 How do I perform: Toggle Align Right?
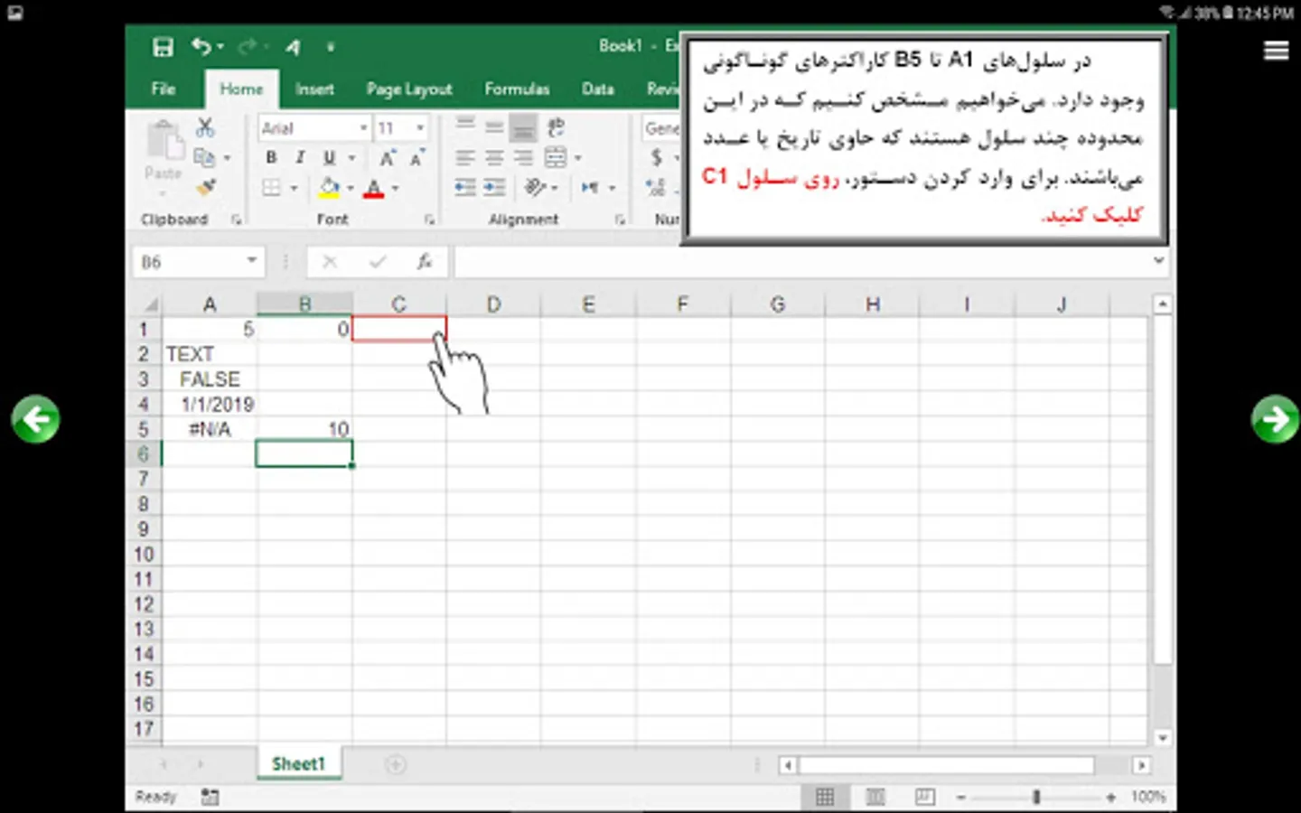[x=523, y=158]
